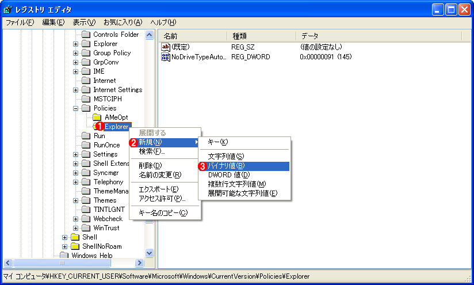This screenshot has width=474, height=285.
Task: Click the REG_SZ type cell
Action: 243,47
